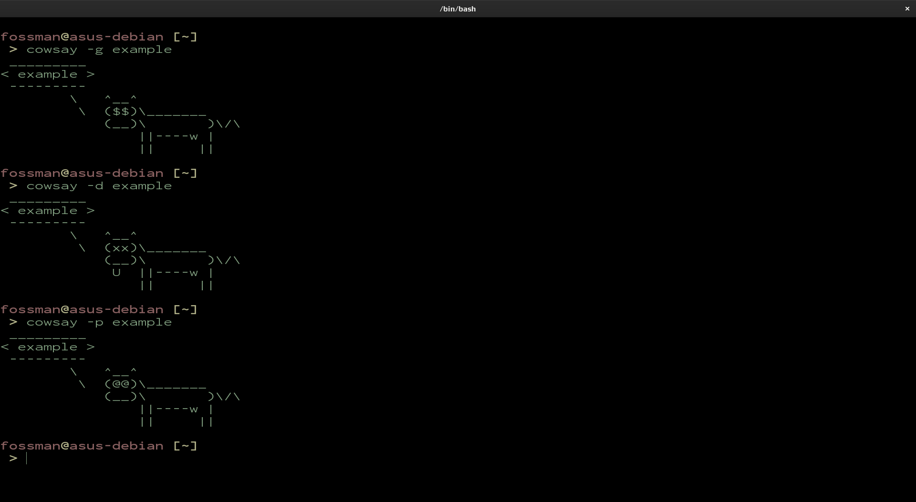Click the bottommost fossman@asus-debian prompt
The height and width of the screenshot is (502, 916).
coord(98,446)
